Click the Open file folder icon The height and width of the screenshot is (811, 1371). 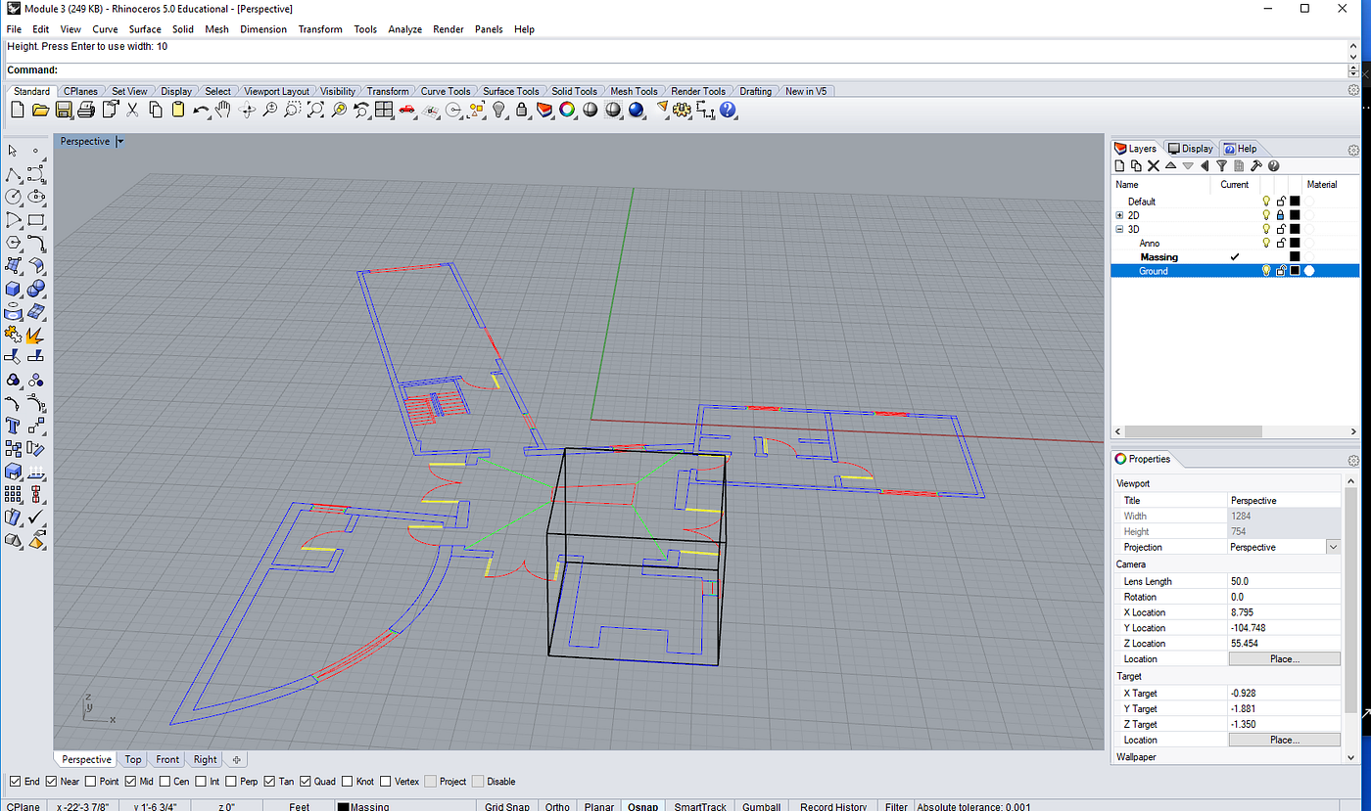(x=40, y=111)
